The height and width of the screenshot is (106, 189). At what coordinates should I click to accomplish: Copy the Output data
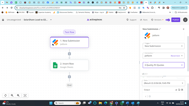[x=179, y=90]
